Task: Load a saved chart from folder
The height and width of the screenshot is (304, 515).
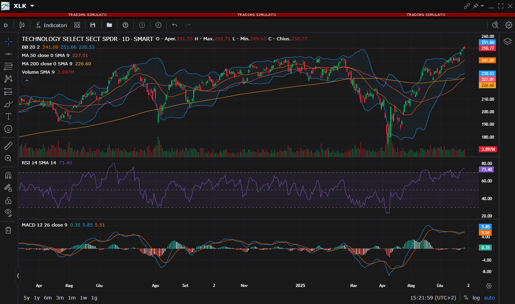Action: (x=109, y=25)
